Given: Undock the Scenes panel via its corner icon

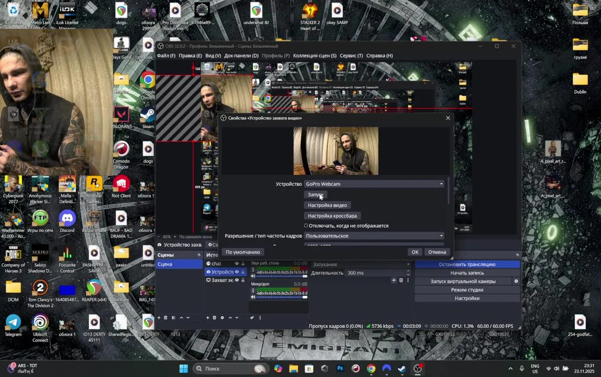Looking at the screenshot, I should tap(199, 254).
